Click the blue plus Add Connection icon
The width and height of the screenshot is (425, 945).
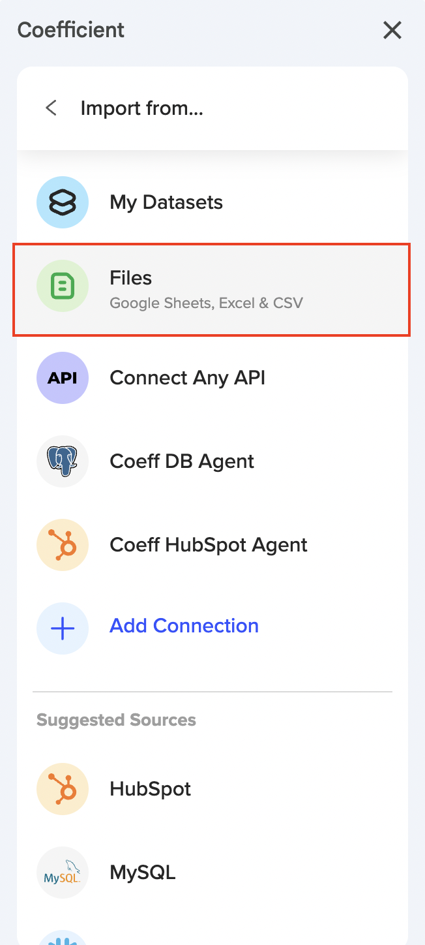point(63,628)
